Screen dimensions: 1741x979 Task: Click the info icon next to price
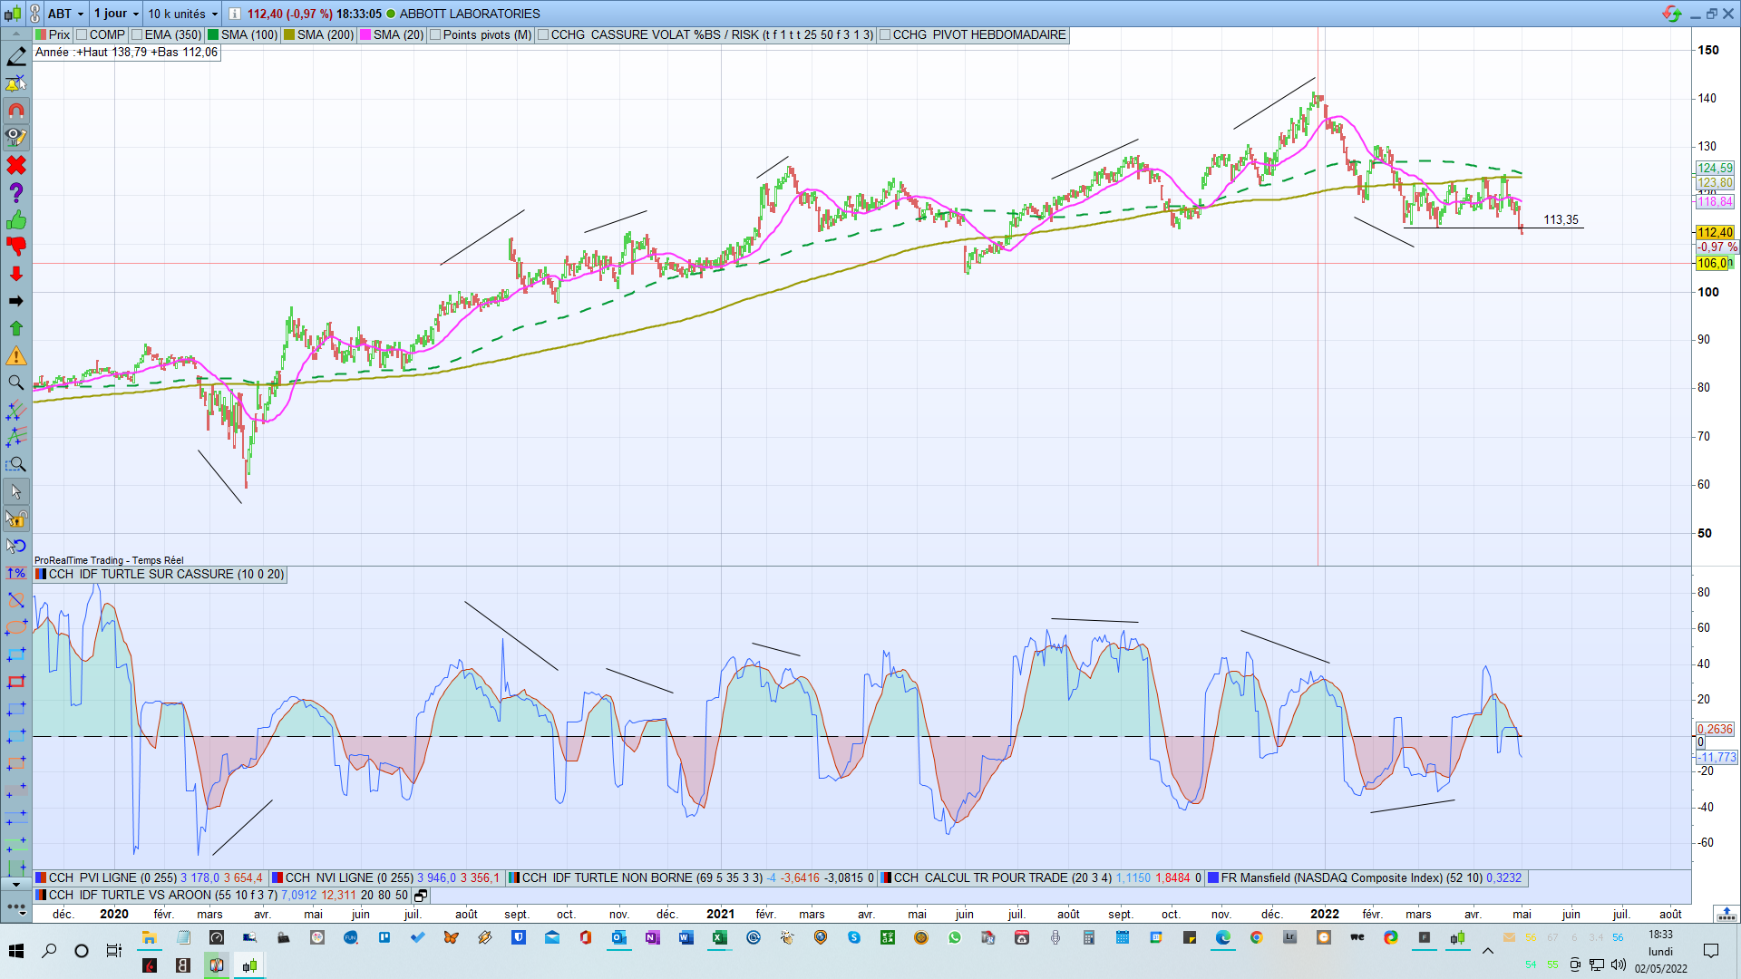click(234, 14)
